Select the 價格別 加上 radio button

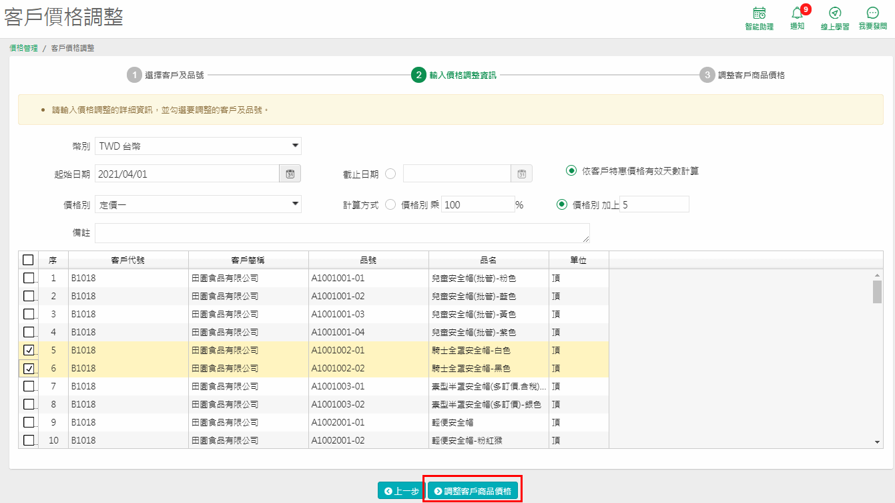coord(562,204)
